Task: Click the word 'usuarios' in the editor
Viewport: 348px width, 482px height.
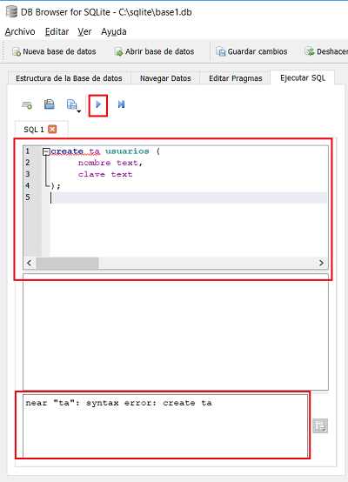Action: [127, 151]
